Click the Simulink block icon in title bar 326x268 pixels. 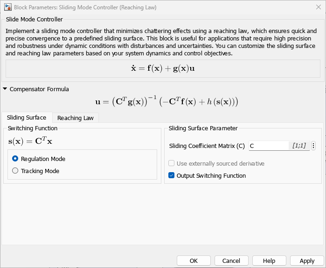(8, 7)
